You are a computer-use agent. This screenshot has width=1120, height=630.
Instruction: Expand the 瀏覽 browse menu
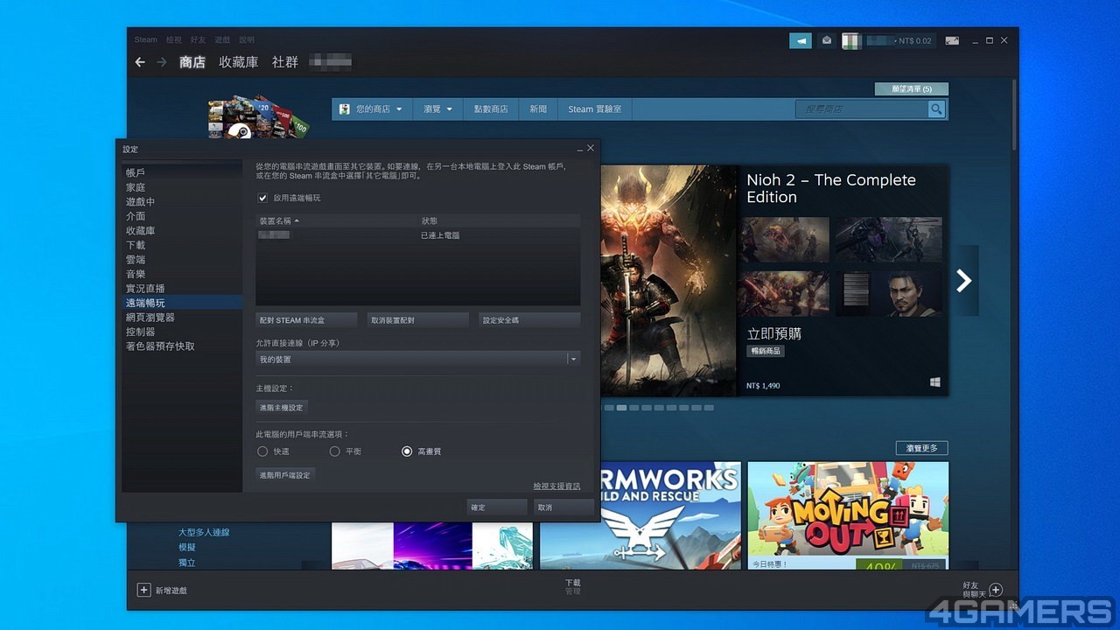click(x=437, y=109)
